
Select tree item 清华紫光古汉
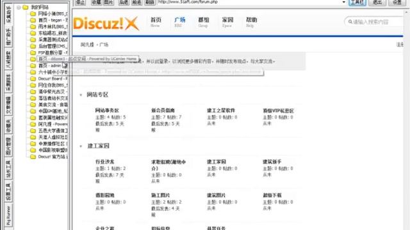pos(53,92)
